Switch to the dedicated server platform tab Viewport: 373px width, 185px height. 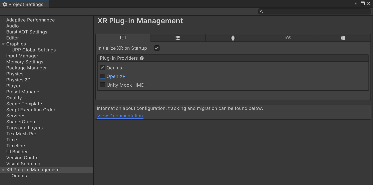coord(178,38)
